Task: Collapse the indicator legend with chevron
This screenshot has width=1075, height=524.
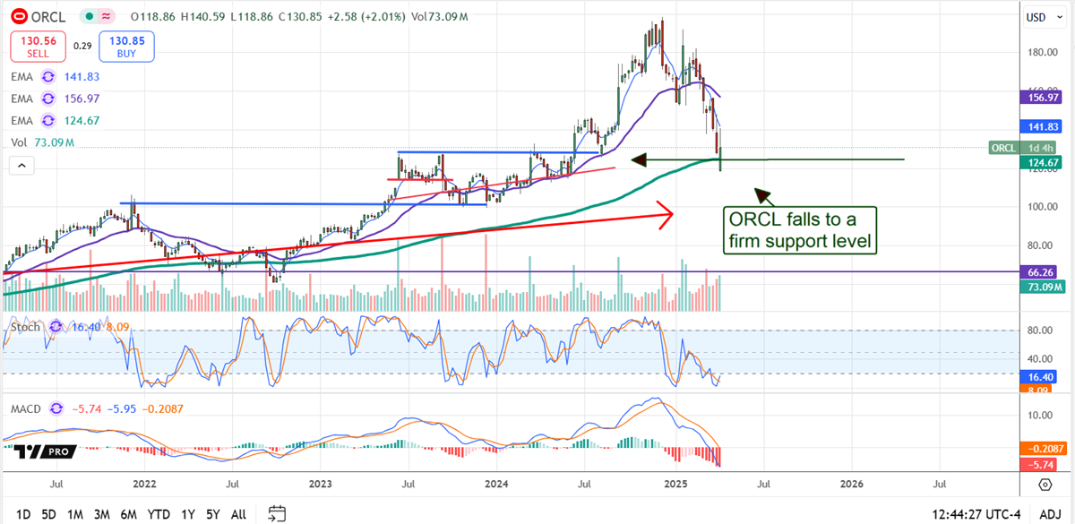Action: (x=21, y=165)
